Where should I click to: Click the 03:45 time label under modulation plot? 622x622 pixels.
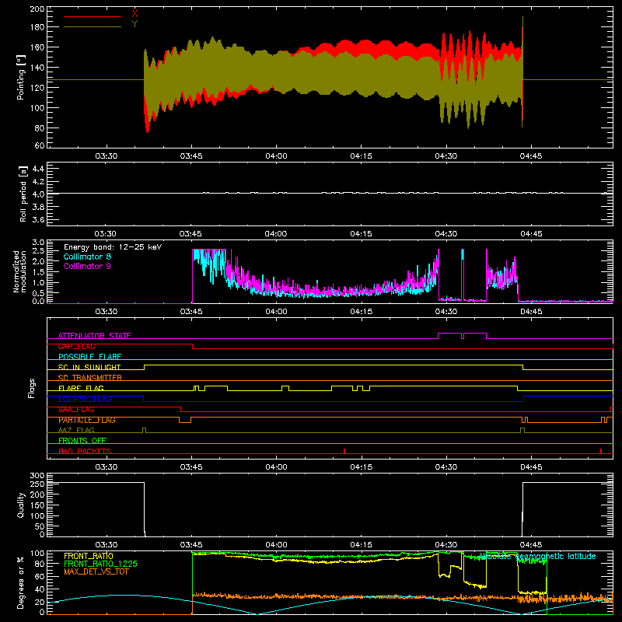click(x=191, y=312)
